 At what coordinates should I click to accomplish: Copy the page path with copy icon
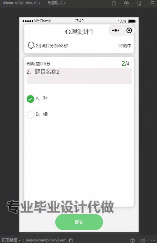pos(71,240)
